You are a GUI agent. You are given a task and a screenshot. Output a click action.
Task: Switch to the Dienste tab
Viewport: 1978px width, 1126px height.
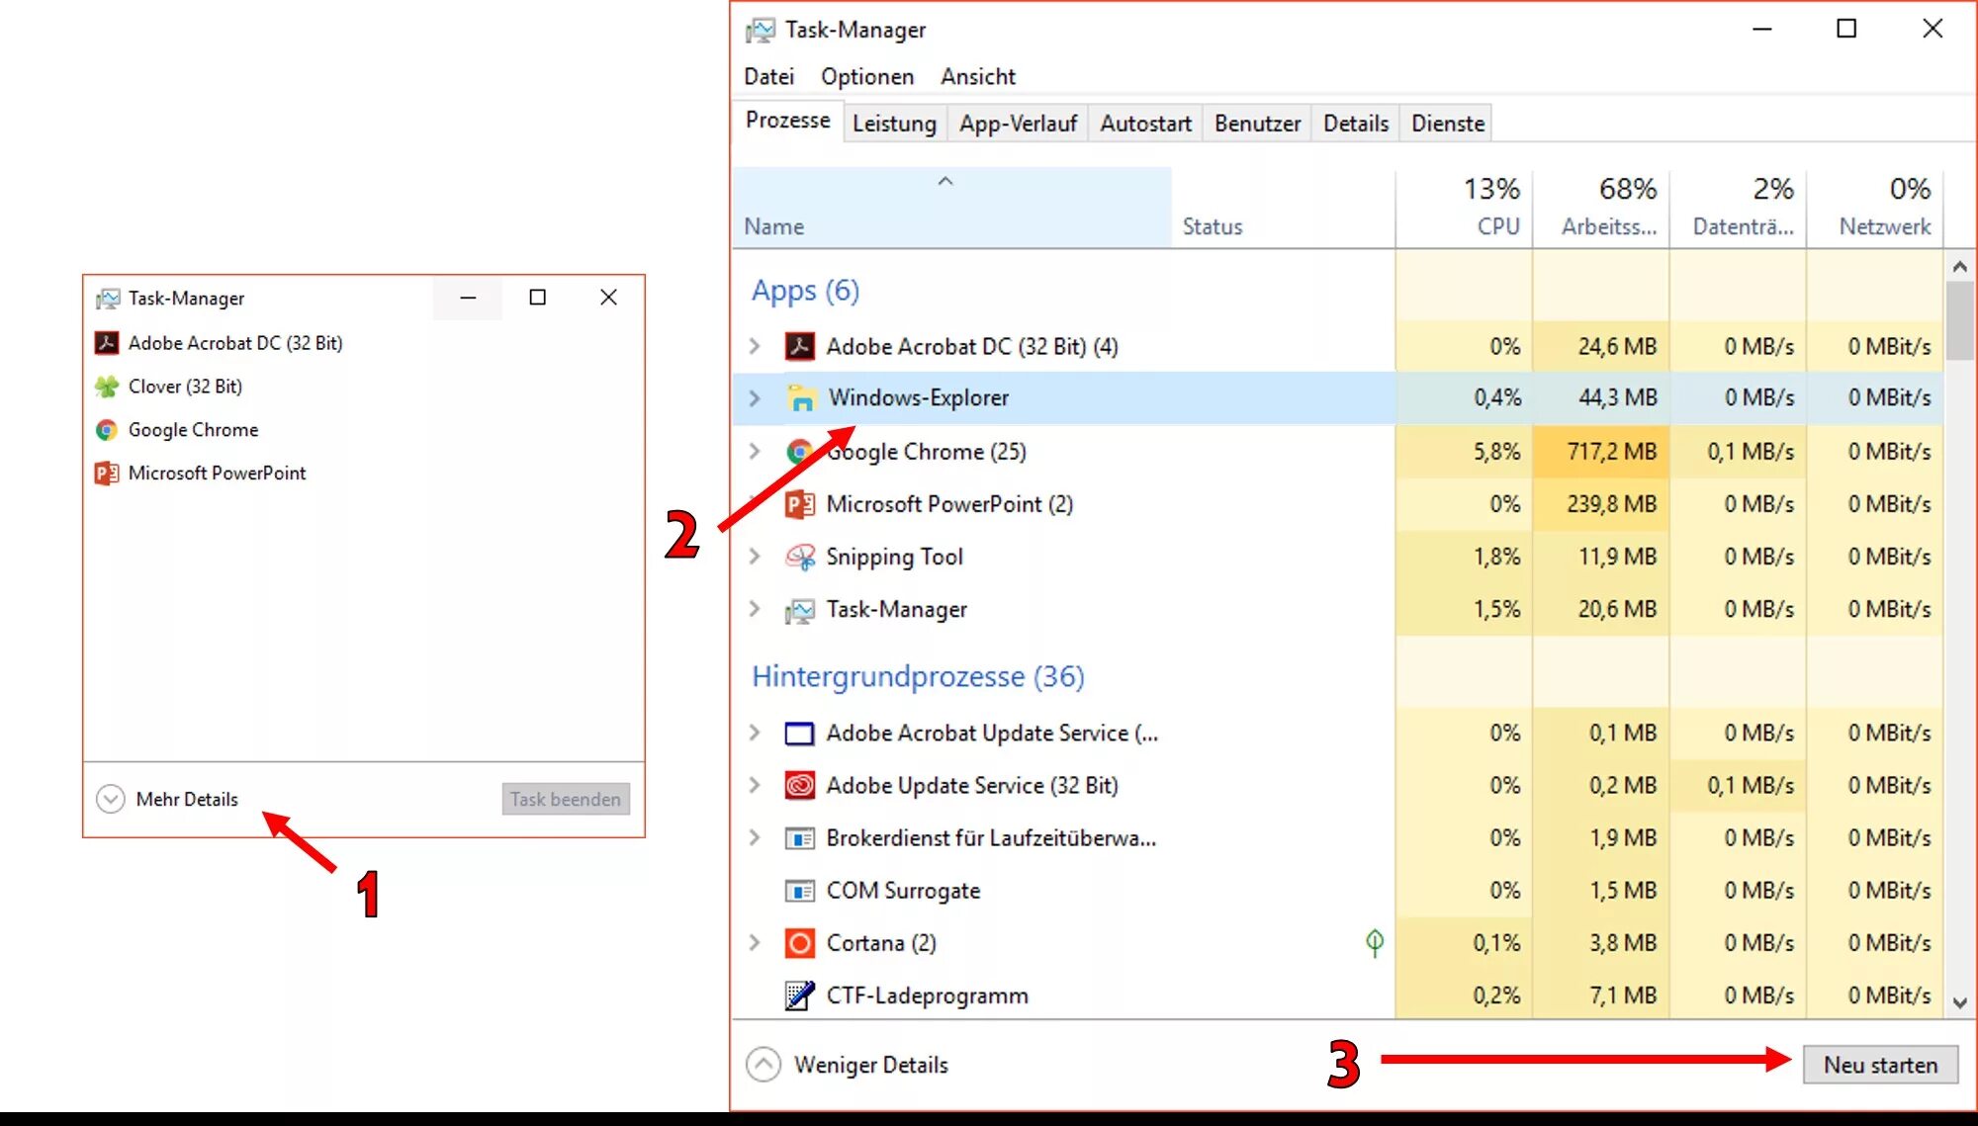pos(1448,124)
